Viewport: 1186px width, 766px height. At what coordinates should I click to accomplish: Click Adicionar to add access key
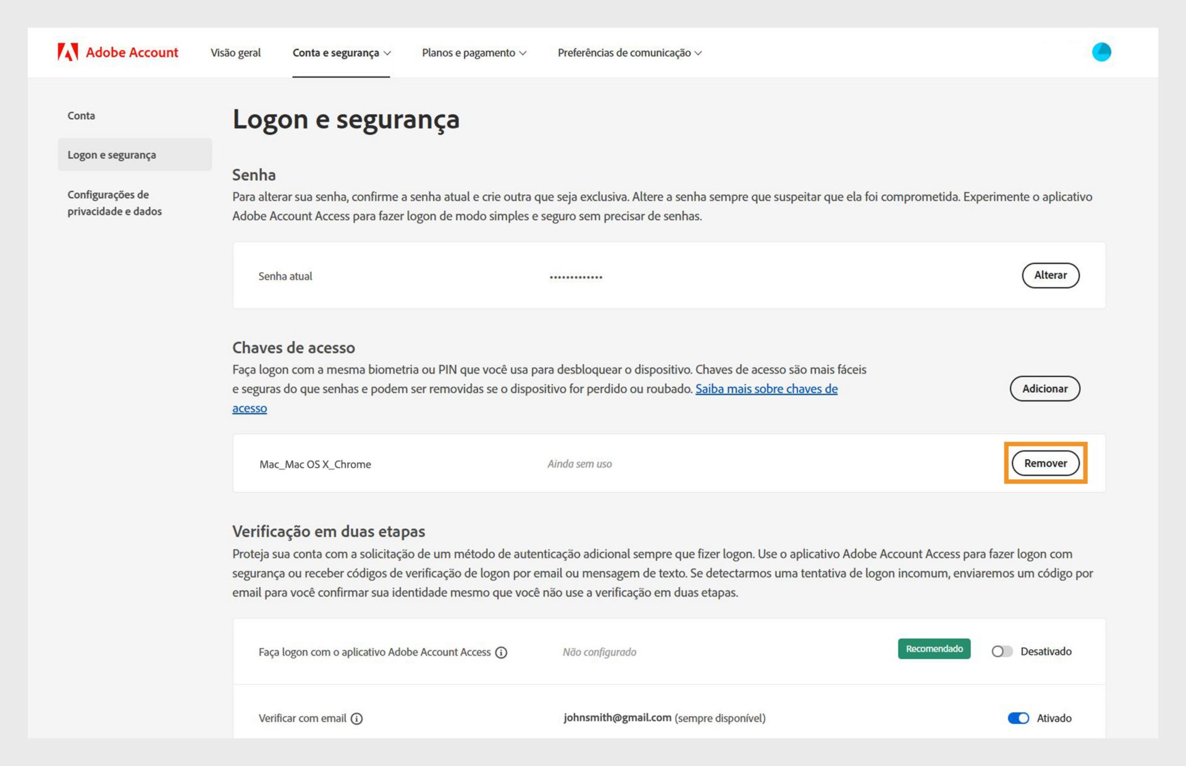[1045, 389]
